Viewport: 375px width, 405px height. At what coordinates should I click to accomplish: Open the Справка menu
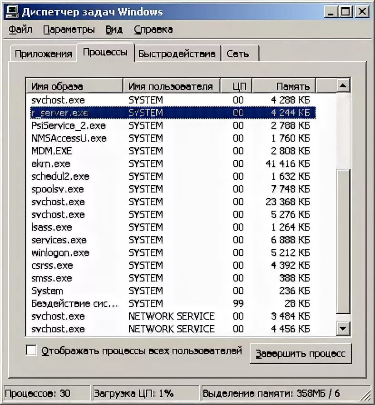153,30
